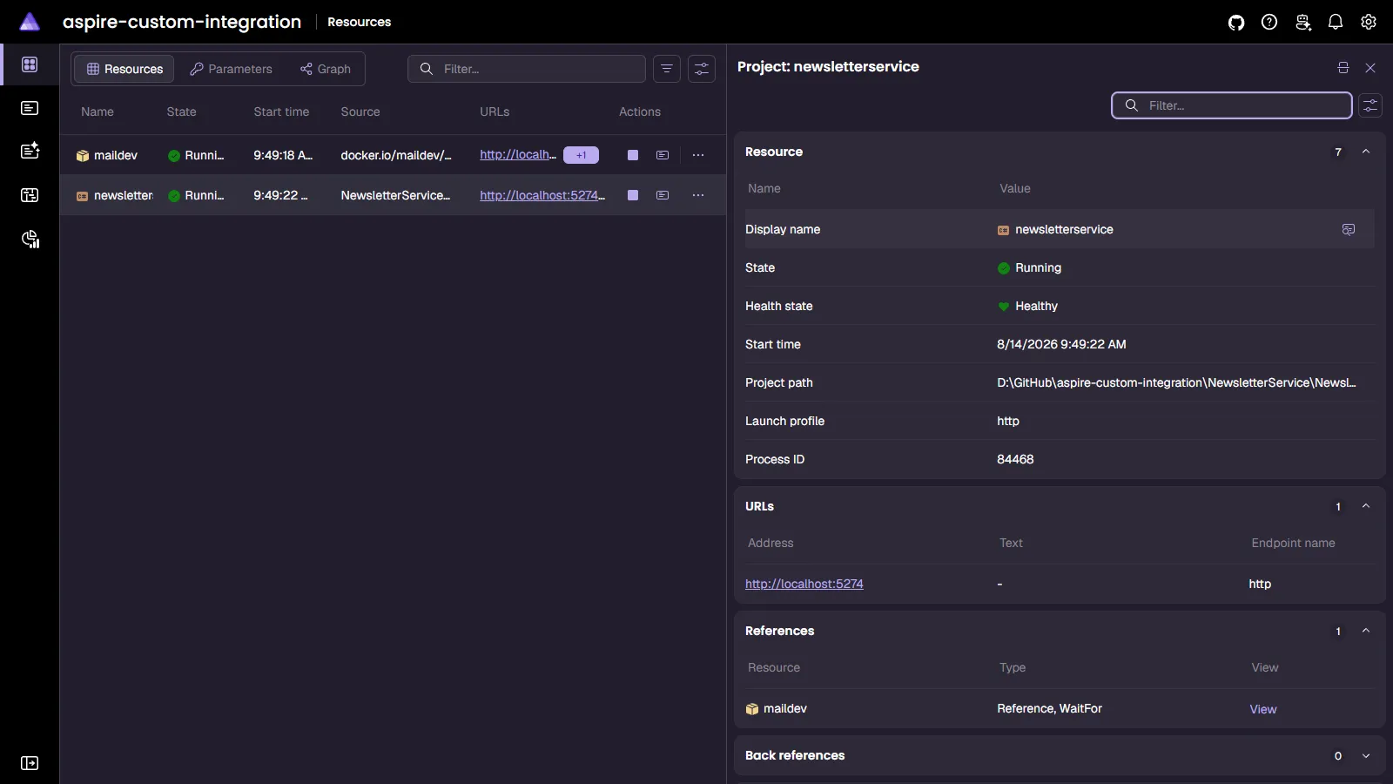
Task: Stop the maildev resource
Action: [x=633, y=155]
